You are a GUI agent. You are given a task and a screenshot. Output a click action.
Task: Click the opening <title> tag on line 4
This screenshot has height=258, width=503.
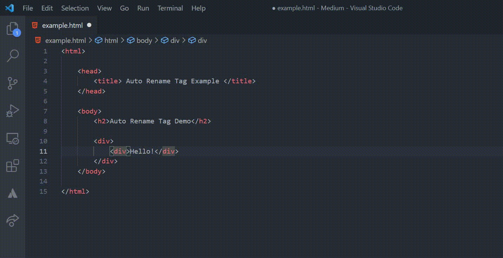pos(108,81)
